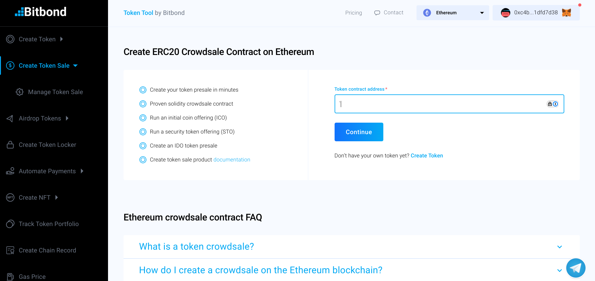Click the MetaMask fox icon

click(566, 13)
